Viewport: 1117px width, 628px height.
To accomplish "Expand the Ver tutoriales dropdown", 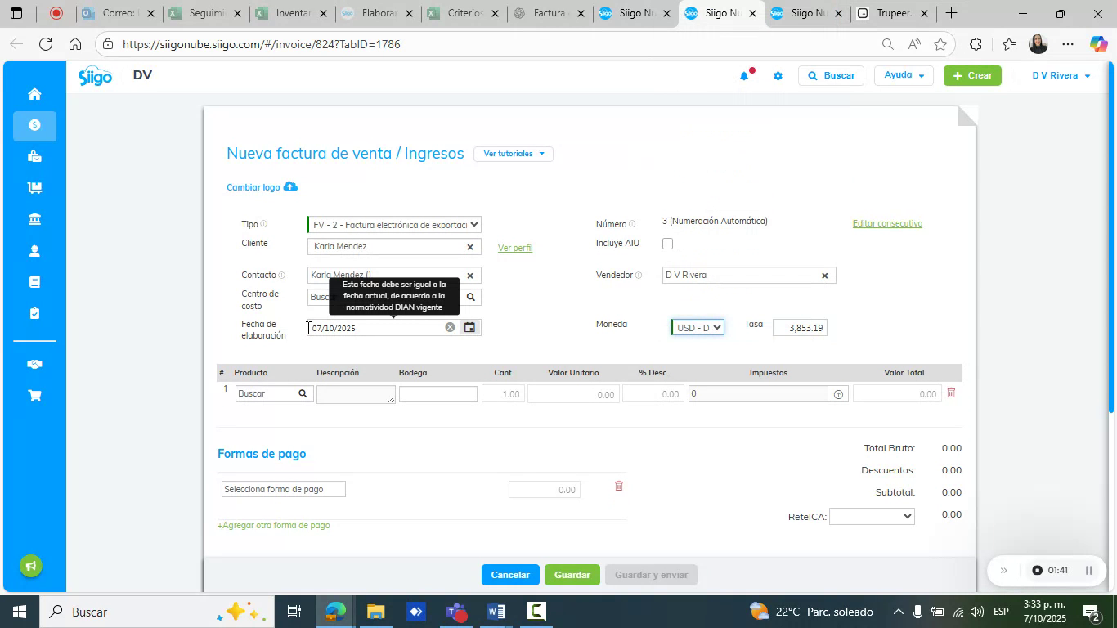I will [x=514, y=154].
